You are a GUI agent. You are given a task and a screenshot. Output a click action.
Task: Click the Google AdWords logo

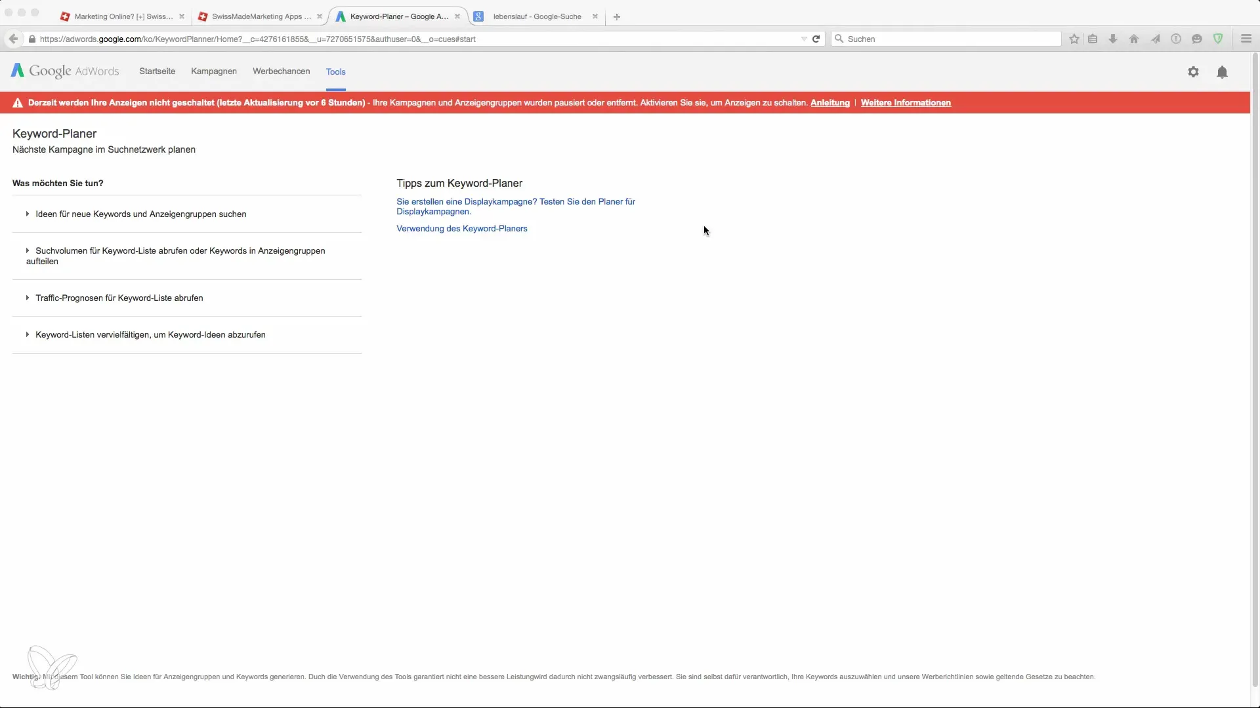[65, 71]
